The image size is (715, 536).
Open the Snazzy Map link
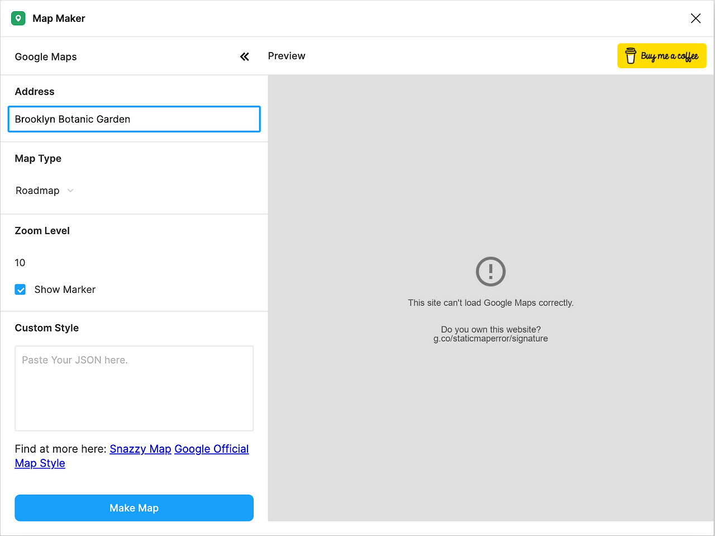pyautogui.click(x=140, y=449)
